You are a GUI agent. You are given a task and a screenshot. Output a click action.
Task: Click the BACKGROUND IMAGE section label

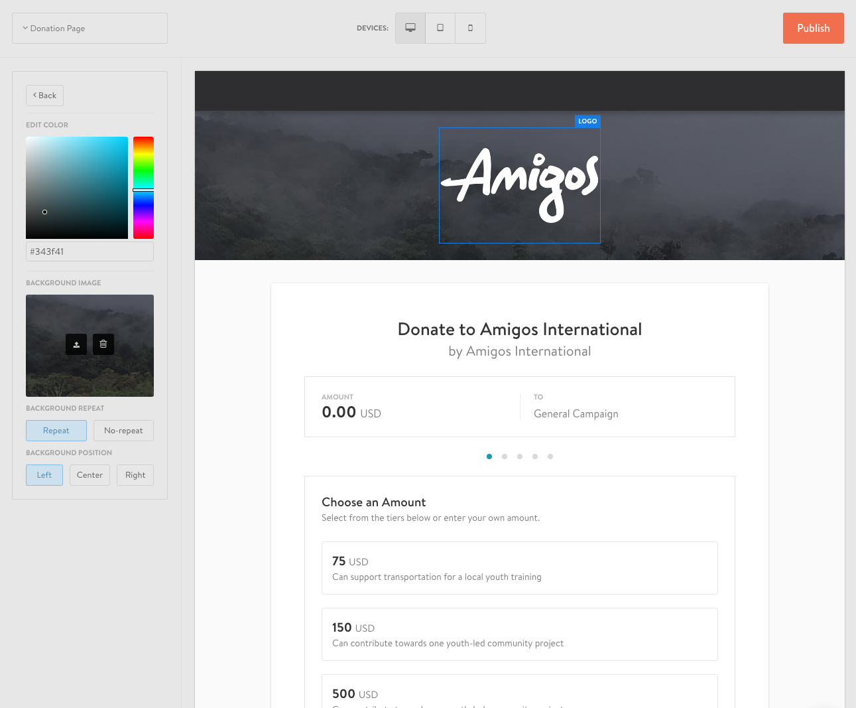[x=64, y=283]
